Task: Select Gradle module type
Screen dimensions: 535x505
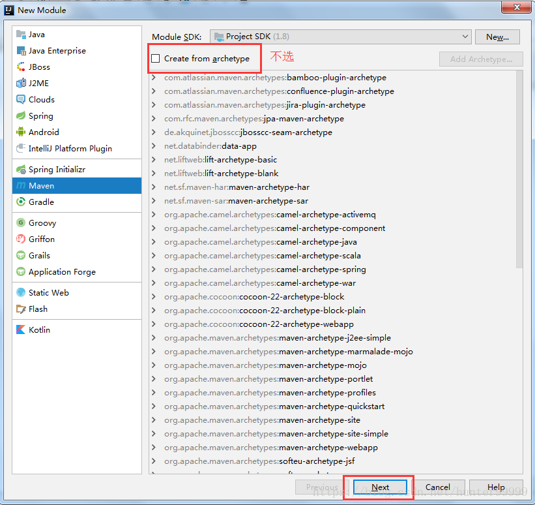Action: (77, 202)
